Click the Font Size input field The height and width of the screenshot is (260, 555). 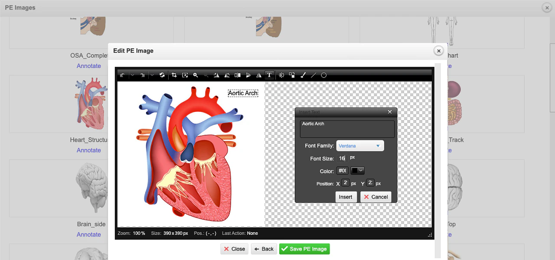(x=343, y=158)
